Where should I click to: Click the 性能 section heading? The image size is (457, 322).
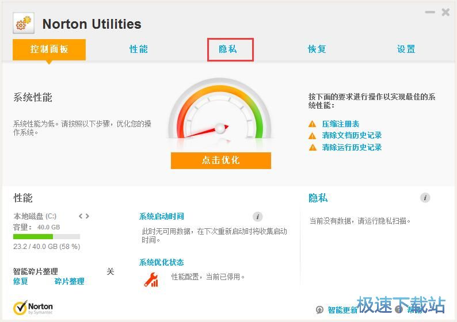23,198
